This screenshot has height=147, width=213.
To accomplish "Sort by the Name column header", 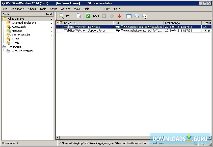I will pos(68,23).
